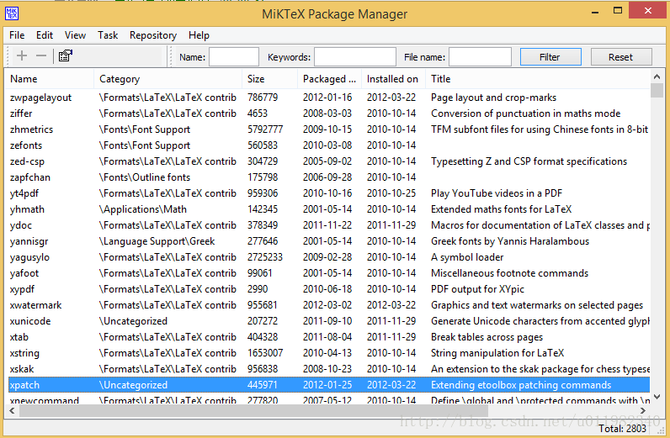Open the File menu
The height and width of the screenshot is (438, 670).
(x=17, y=35)
